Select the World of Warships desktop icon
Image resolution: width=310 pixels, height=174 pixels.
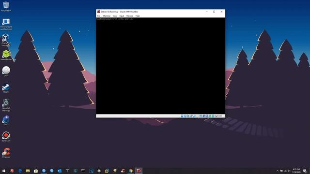pos(6,105)
